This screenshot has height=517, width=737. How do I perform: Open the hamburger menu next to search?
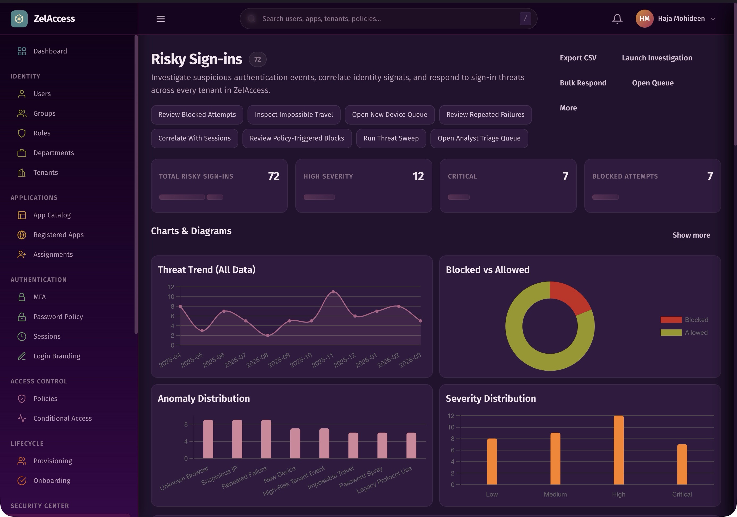click(x=161, y=19)
